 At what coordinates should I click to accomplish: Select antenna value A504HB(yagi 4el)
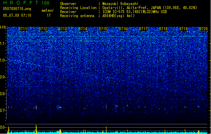[x=118, y=16]
